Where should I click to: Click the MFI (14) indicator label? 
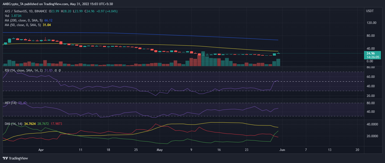[11, 103]
